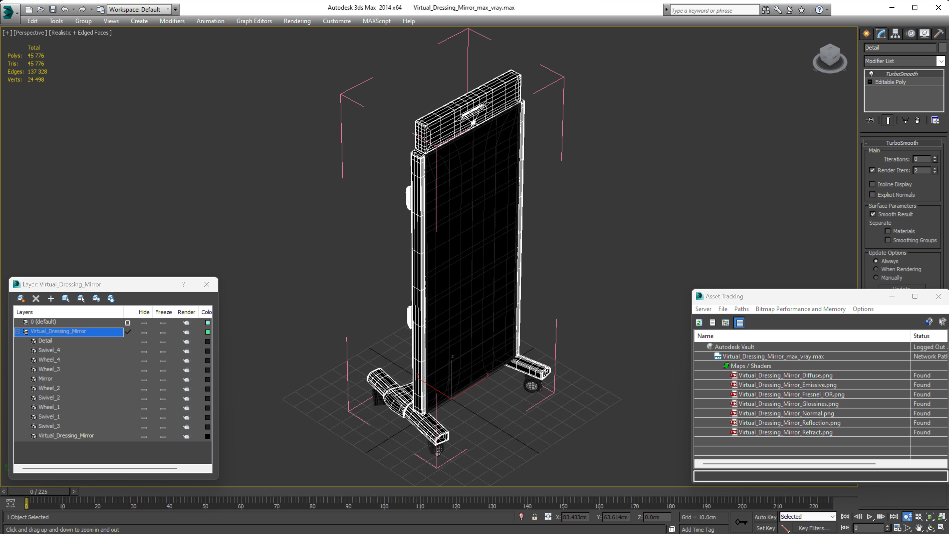The image size is (949, 534).
Task: Open the Modifier List dropdown
Action: tap(941, 61)
